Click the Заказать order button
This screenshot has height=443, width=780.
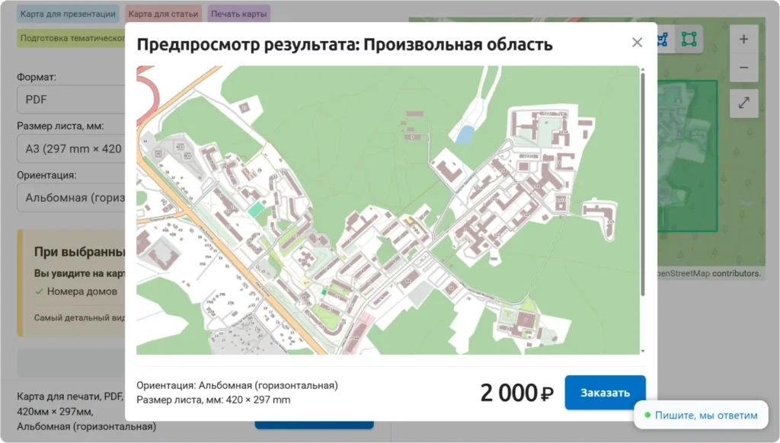pos(605,393)
